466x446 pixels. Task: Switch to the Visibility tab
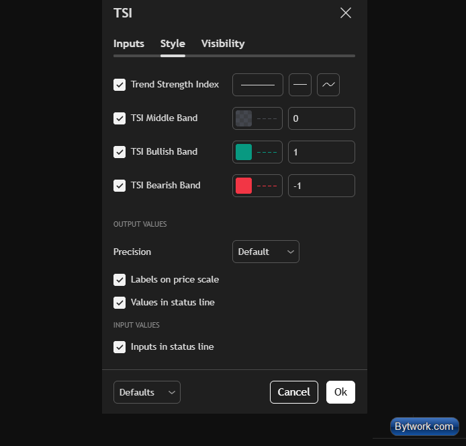tap(223, 44)
